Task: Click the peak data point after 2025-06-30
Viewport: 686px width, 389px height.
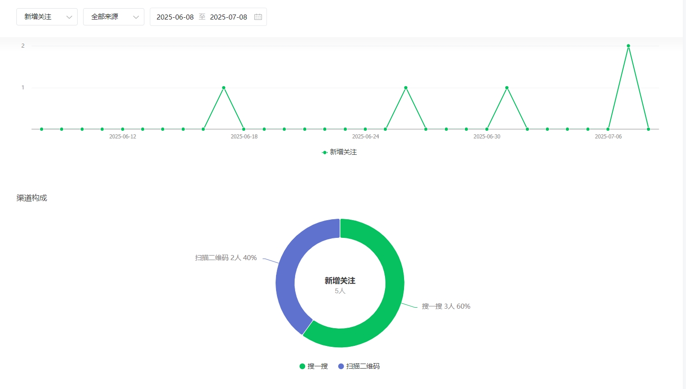Action: [507, 88]
